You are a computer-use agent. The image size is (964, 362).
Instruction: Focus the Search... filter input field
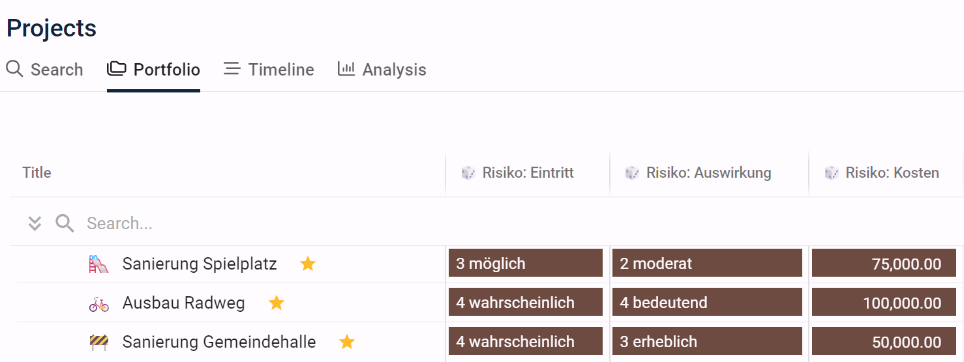click(261, 224)
